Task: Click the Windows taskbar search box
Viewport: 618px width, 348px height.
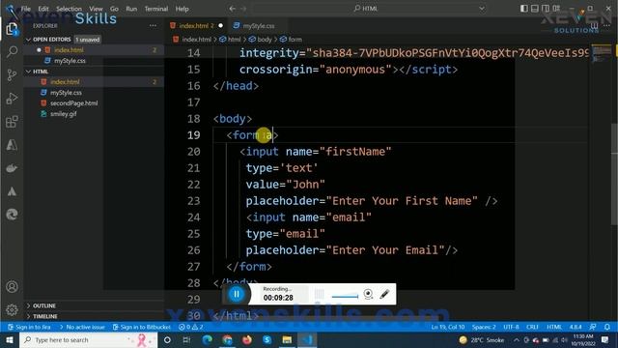Action: pos(88,339)
